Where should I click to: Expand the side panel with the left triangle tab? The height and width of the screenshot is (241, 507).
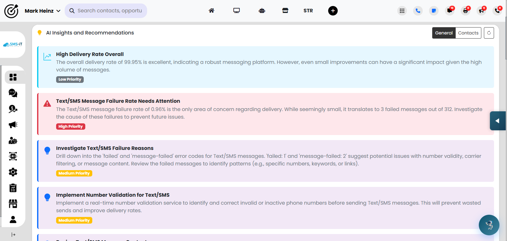[498, 121]
